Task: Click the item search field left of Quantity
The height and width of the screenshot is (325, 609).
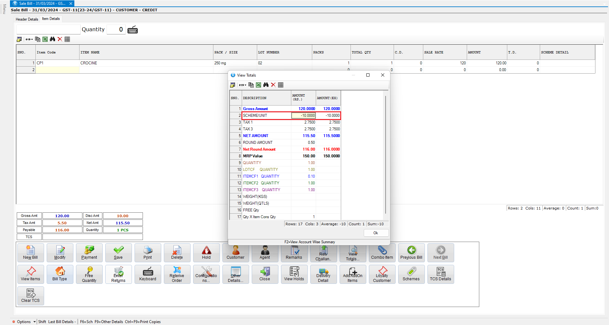Action: point(48,30)
